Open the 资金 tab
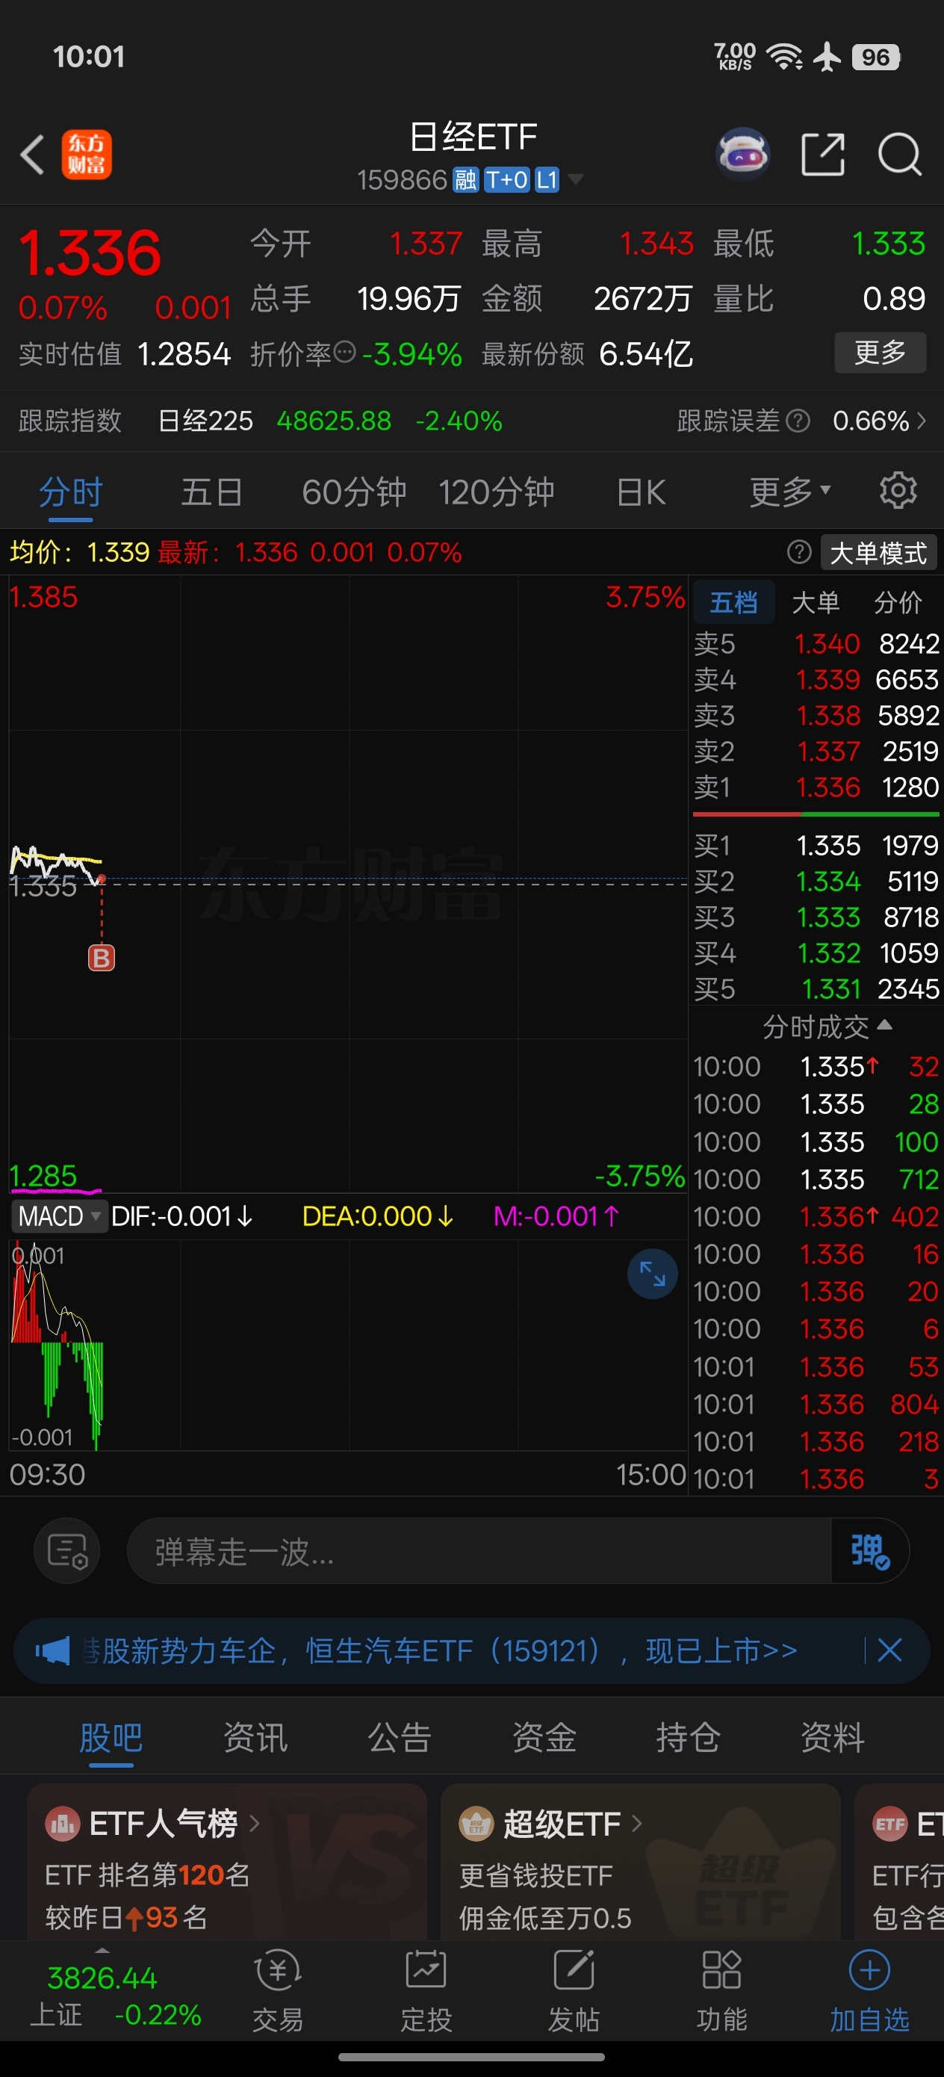Screen dimensions: 944x2077 point(544,1738)
